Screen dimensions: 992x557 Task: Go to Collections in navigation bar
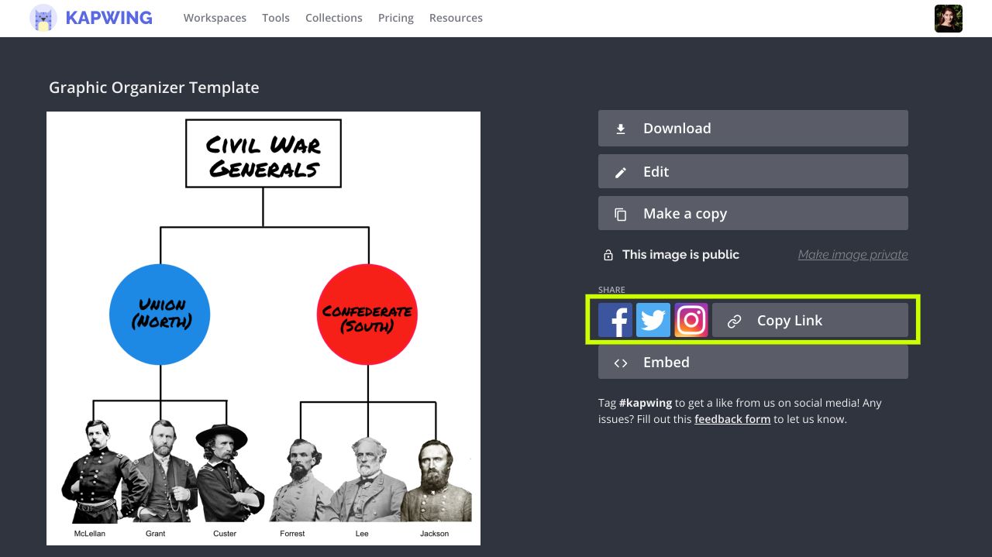tap(333, 18)
